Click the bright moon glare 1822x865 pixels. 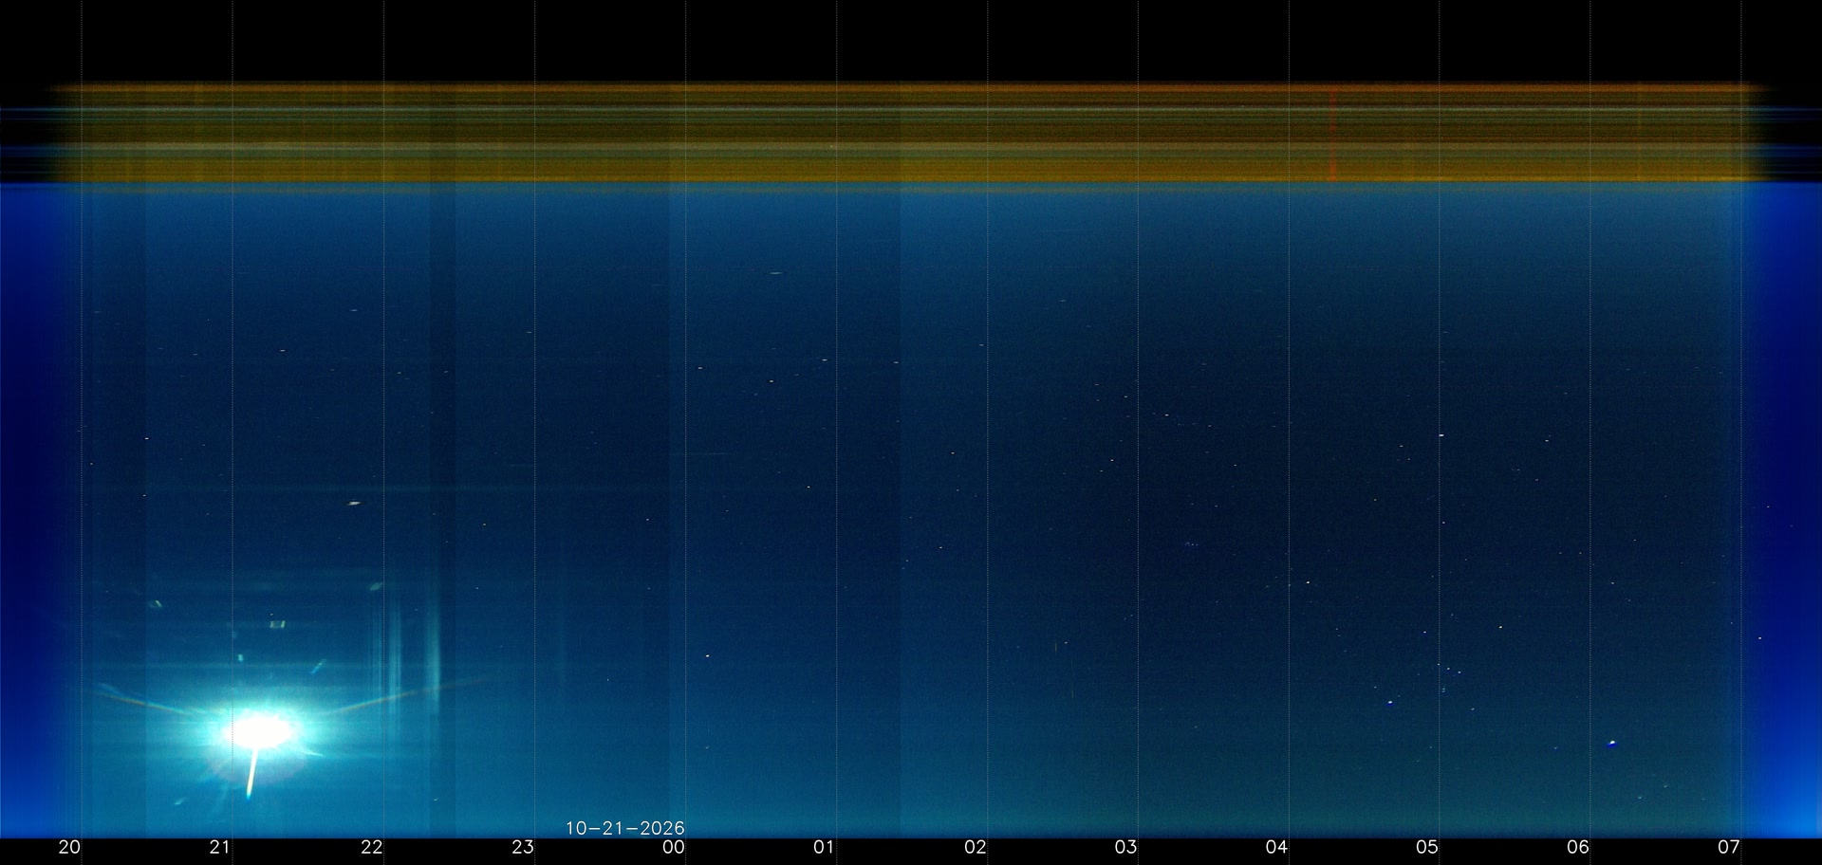258,730
